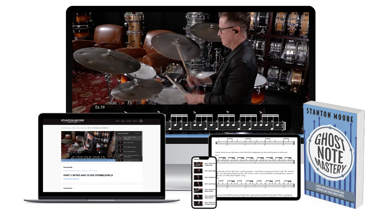Open Contact in the laptop navigation

tap(129, 121)
